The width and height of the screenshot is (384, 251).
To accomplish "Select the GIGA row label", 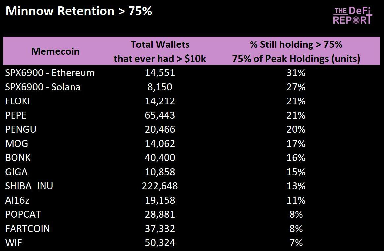I will [16, 172].
